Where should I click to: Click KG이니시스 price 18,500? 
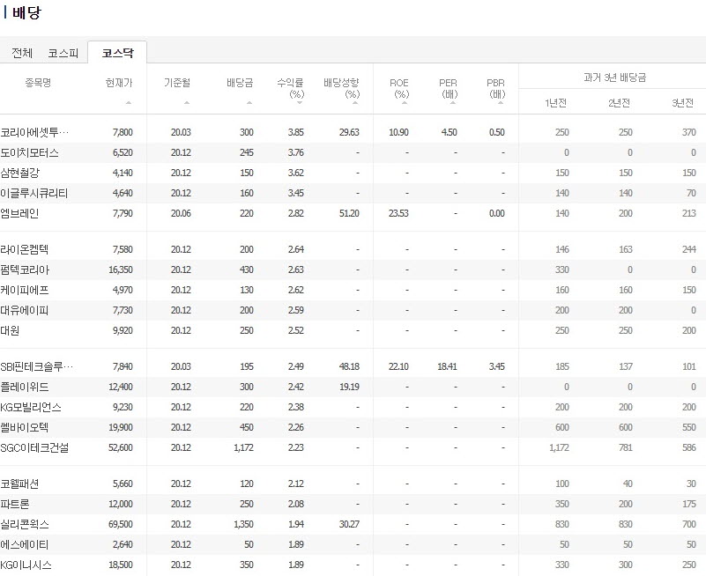point(121,565)
